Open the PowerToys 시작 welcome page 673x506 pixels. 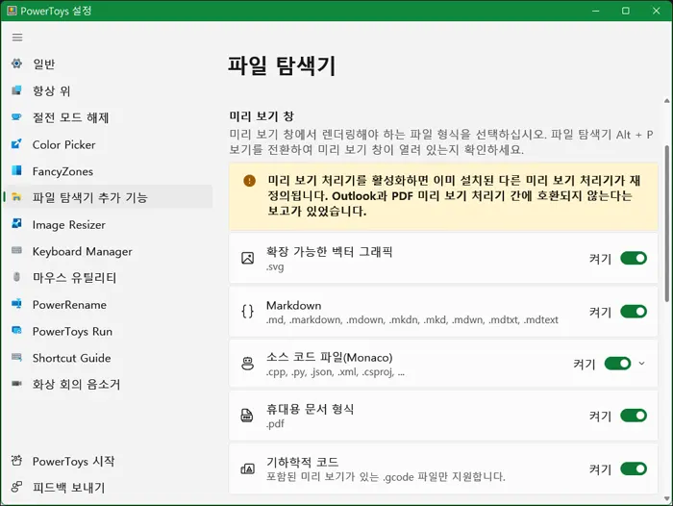pos(108,461)
